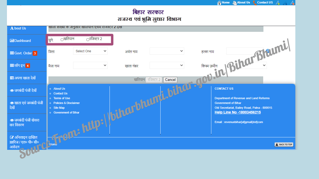This screenshot has width=319, height=179.
Task: Click the Cancel button
Action: [x=170, y=80]
